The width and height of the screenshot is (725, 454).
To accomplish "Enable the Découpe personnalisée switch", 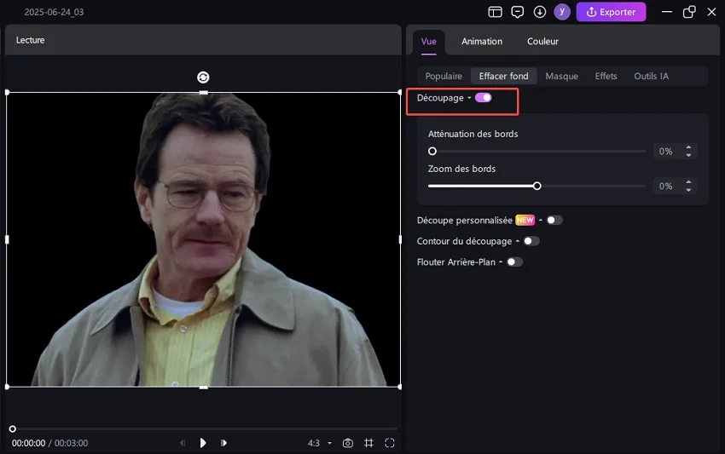I will tap(554, 220).
